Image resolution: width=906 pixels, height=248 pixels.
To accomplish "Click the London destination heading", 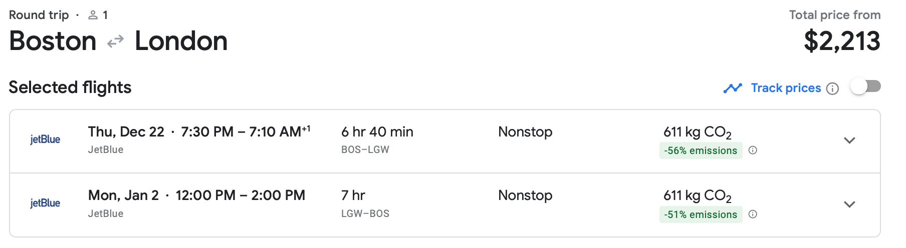I will [x=181, y=41].
